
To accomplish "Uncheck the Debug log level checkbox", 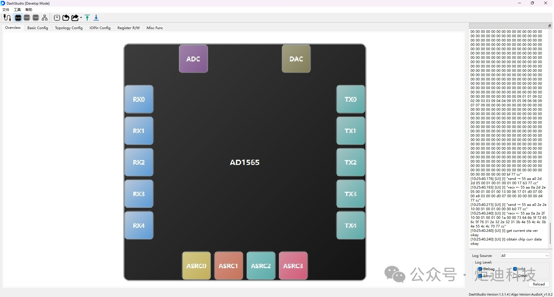I will click(480, 269).
